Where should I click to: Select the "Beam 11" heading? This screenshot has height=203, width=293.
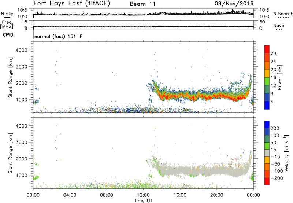143,4
